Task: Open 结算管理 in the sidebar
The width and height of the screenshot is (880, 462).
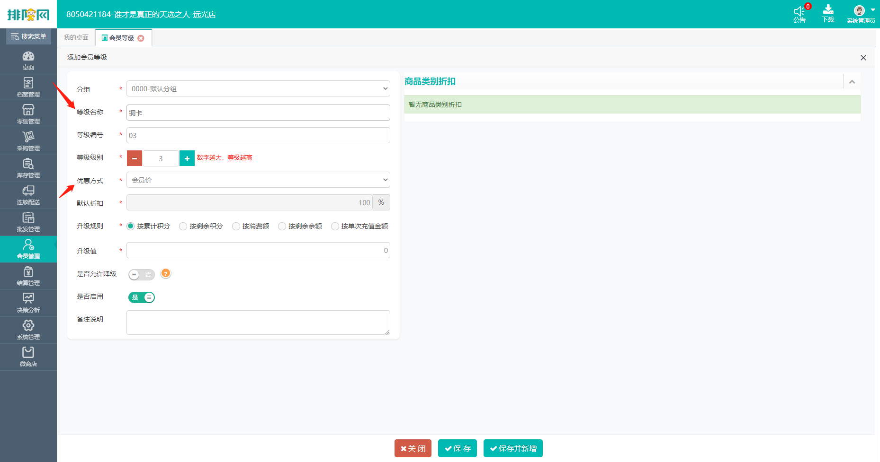Action: (x=28, y=276)
